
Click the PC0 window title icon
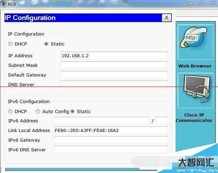point(3,3)
